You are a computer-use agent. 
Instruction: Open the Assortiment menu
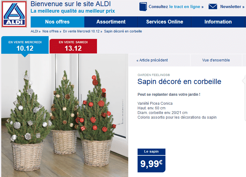point(111,22)
